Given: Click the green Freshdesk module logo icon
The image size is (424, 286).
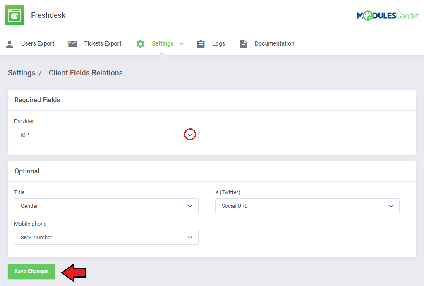Looking at the screenshot, I should 14,15.
